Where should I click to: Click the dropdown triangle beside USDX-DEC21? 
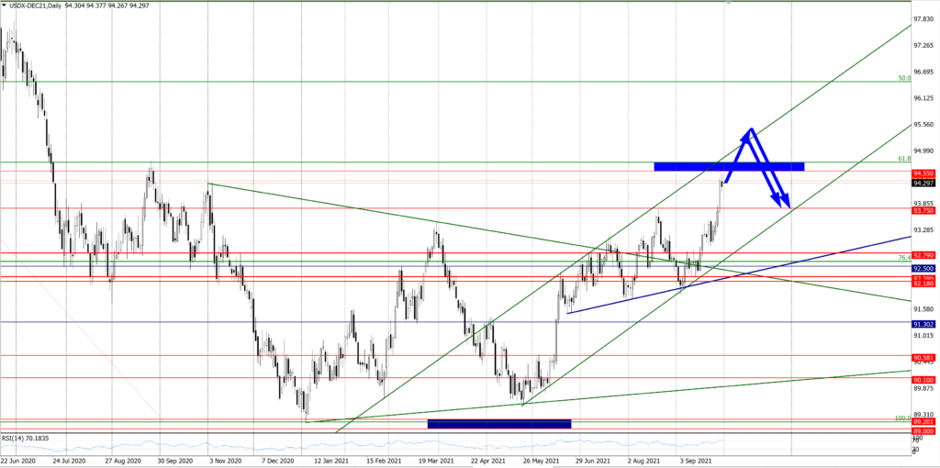tap(6, 6)
